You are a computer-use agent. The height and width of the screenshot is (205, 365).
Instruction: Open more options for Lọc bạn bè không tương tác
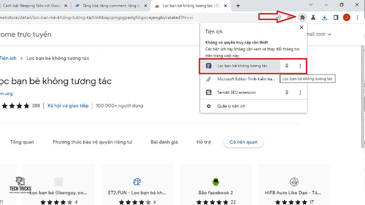click(300, 66)
